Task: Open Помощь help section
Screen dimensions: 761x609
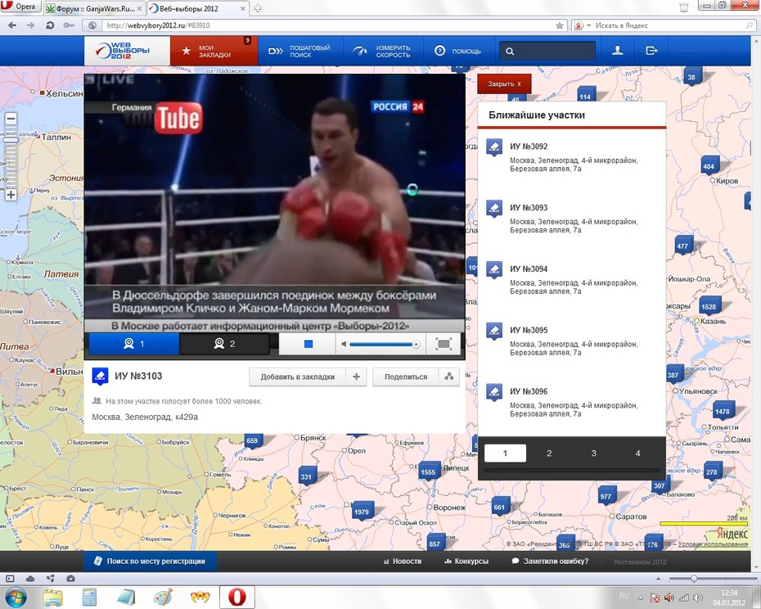Action: [458, 51]
